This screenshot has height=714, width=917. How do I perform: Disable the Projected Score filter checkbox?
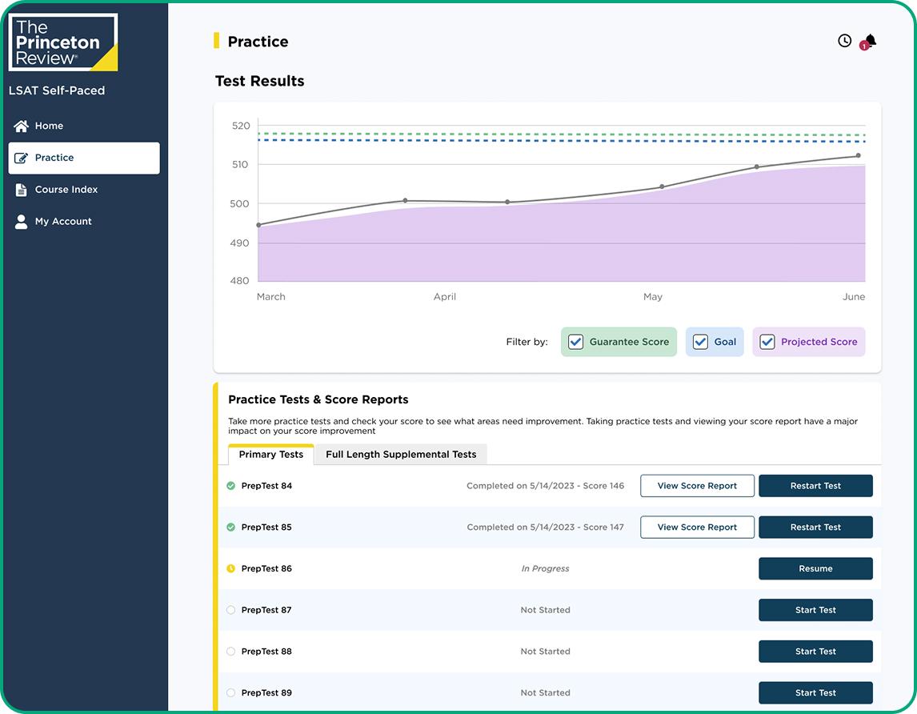[x=767, y=342]
